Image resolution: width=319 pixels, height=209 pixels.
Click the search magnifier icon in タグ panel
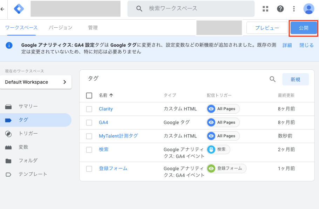point(272,79)
